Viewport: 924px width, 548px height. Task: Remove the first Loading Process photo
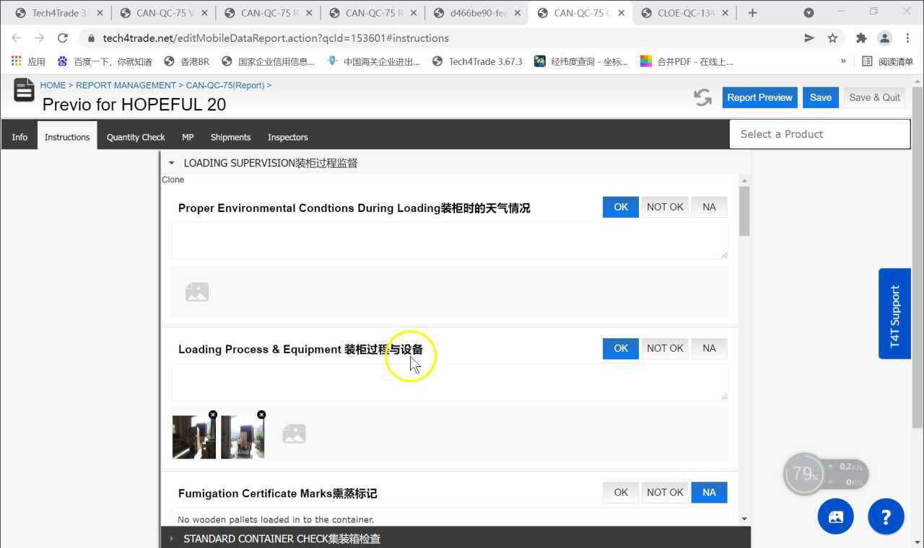coord(213,415)
